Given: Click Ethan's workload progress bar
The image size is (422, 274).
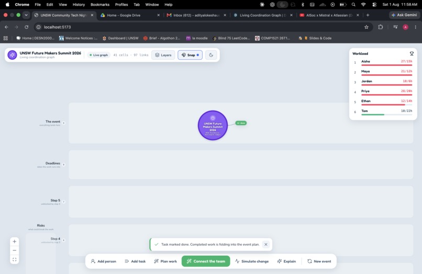Looking at the screenshot, I should point(387,105).
